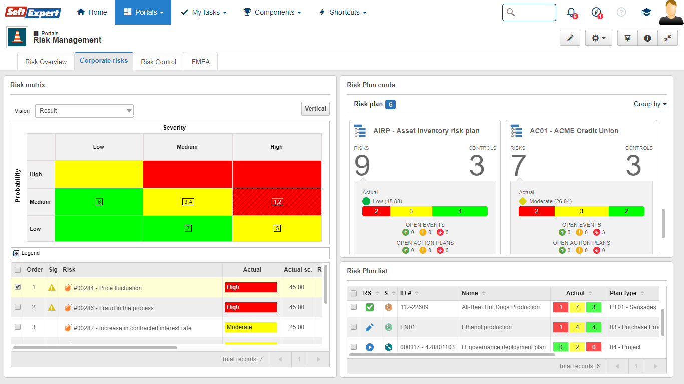Open the FMEA tab
The width and height of the screenshot is (684, 384).
tap(201, 62)
